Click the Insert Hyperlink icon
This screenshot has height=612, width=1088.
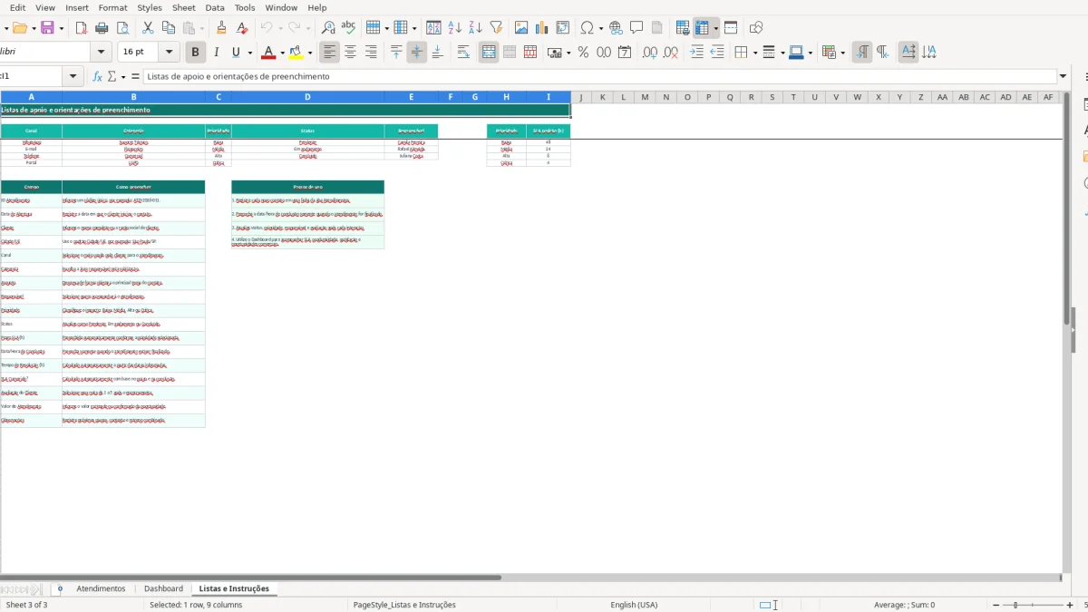(616, 28)
